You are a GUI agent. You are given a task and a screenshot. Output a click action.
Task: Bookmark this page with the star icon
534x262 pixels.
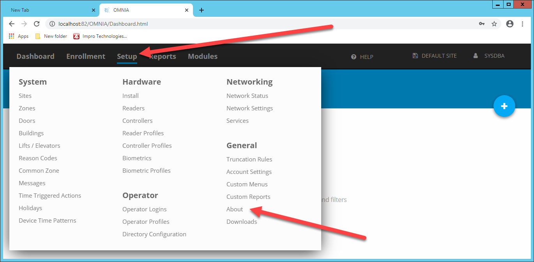(x=494, y=24)
